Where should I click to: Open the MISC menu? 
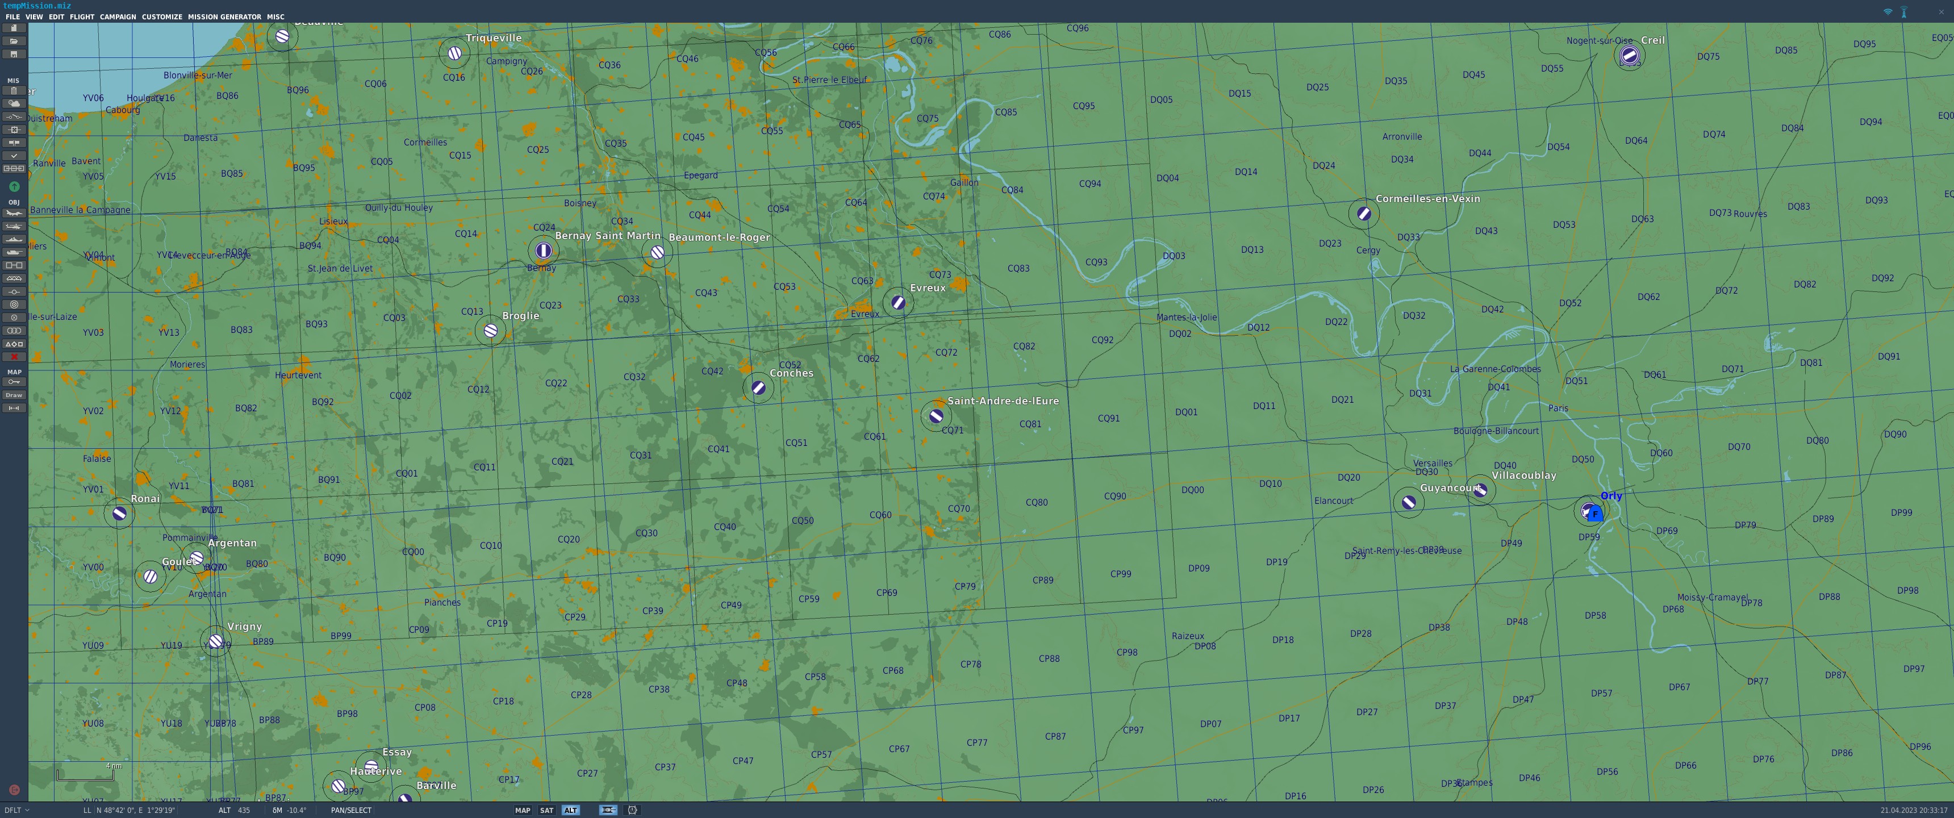coord(276,16)
